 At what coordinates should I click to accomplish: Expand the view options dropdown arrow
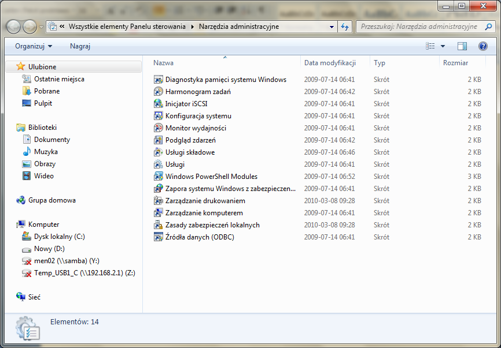[443, 46]
